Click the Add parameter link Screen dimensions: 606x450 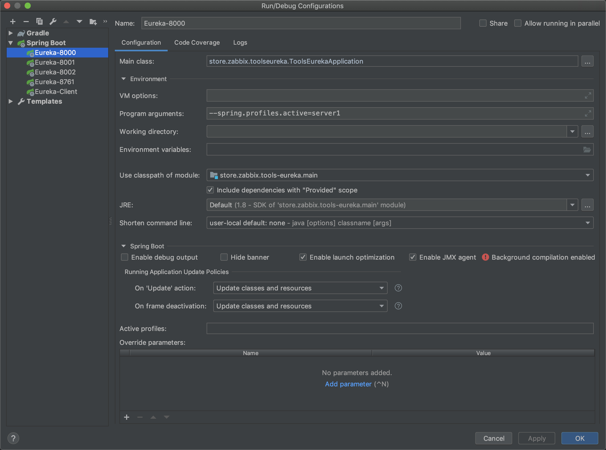click(x=348, y=384)
